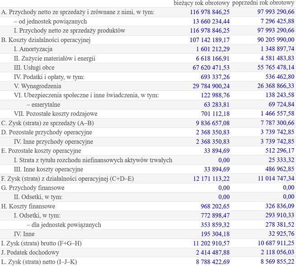Click 'G. Przychody finansowe' row label
Image resolution: width=296 pixels, height=266 pixels.
(x=33, y=188)
